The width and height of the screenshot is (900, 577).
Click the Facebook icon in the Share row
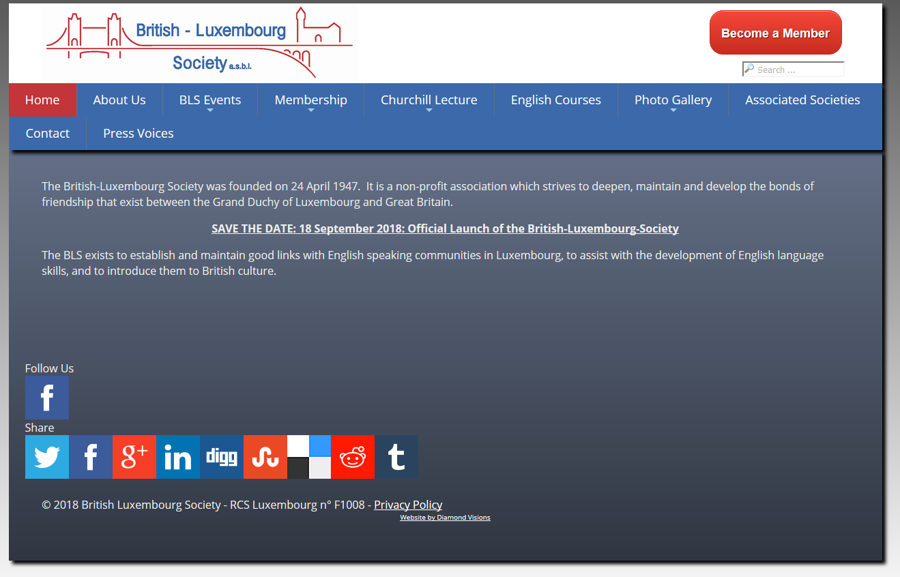coord(91,457)
